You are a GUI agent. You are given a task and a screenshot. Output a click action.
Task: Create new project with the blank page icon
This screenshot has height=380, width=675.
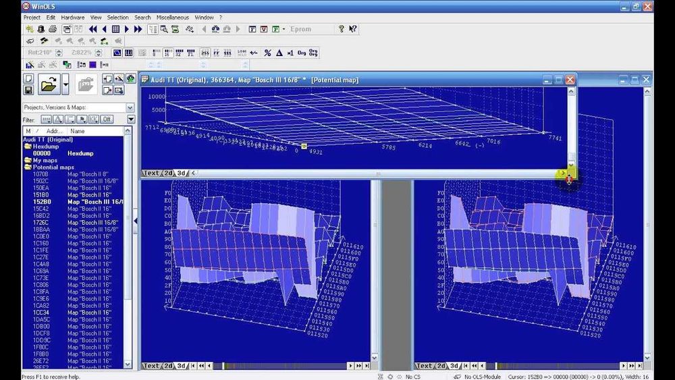(28, 79)
